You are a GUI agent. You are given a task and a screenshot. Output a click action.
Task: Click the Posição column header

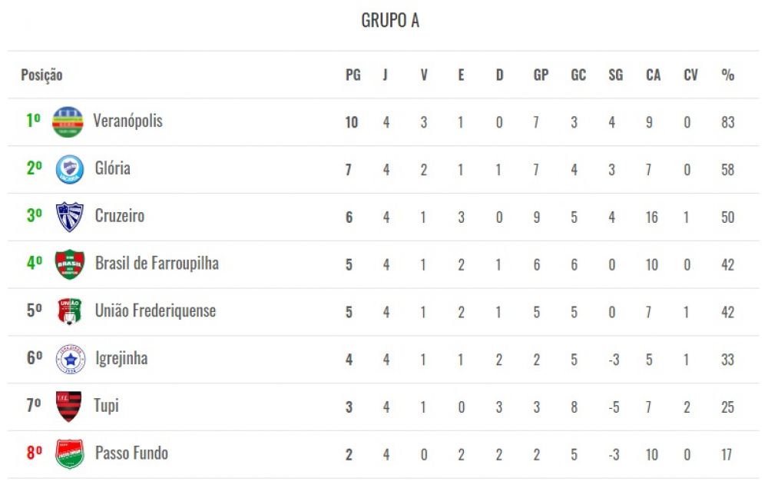41,75
